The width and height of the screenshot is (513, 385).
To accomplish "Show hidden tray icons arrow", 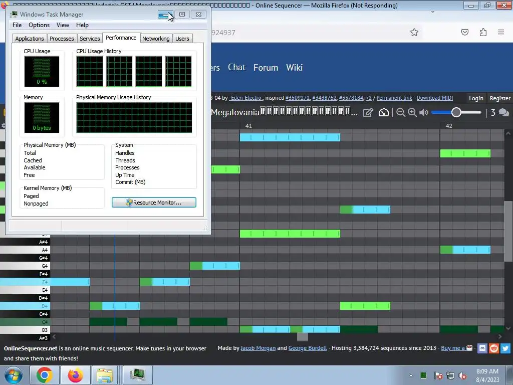I will pos(411,375).
